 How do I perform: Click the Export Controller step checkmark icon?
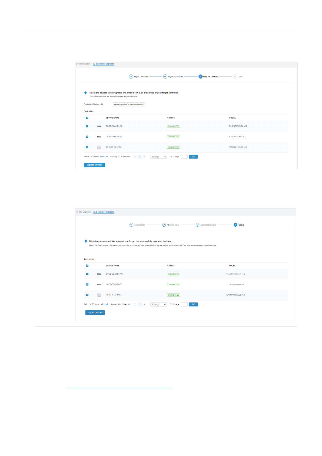131,77
